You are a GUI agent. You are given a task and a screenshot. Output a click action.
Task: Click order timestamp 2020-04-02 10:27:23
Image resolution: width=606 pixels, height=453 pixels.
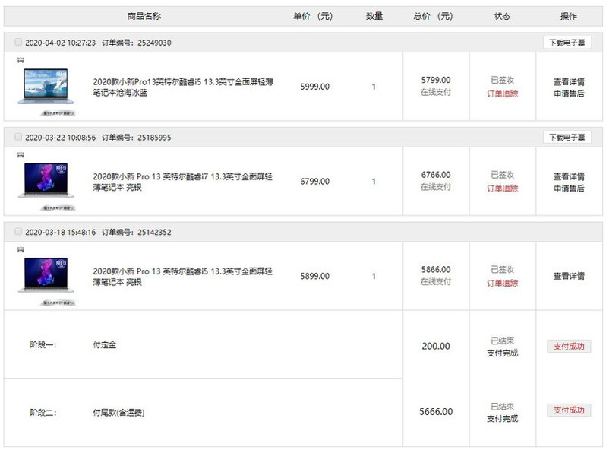60,43
